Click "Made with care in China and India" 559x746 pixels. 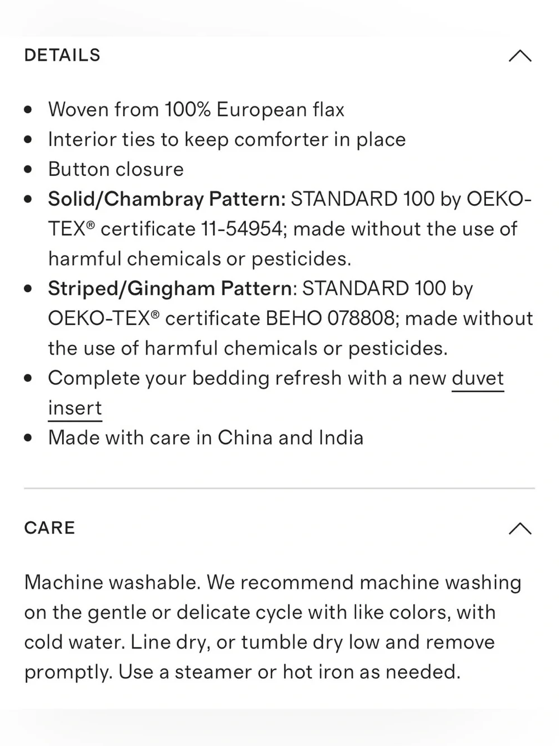[206, 438]
